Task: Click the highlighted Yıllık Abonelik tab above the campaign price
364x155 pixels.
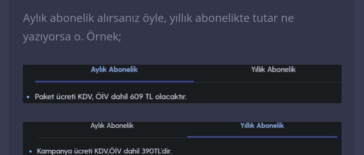Action: 262,126
